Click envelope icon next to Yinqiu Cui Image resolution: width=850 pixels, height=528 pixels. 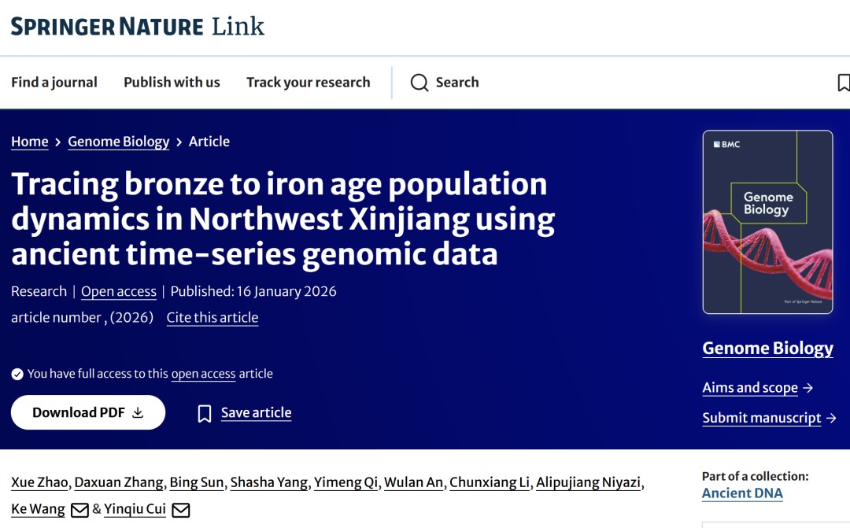[x=181, y=510]
